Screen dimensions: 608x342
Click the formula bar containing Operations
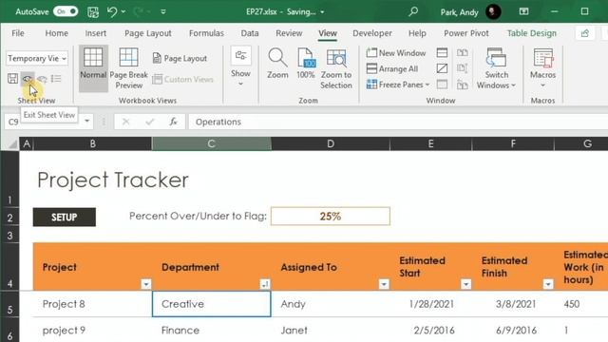[x=398, y=122]
